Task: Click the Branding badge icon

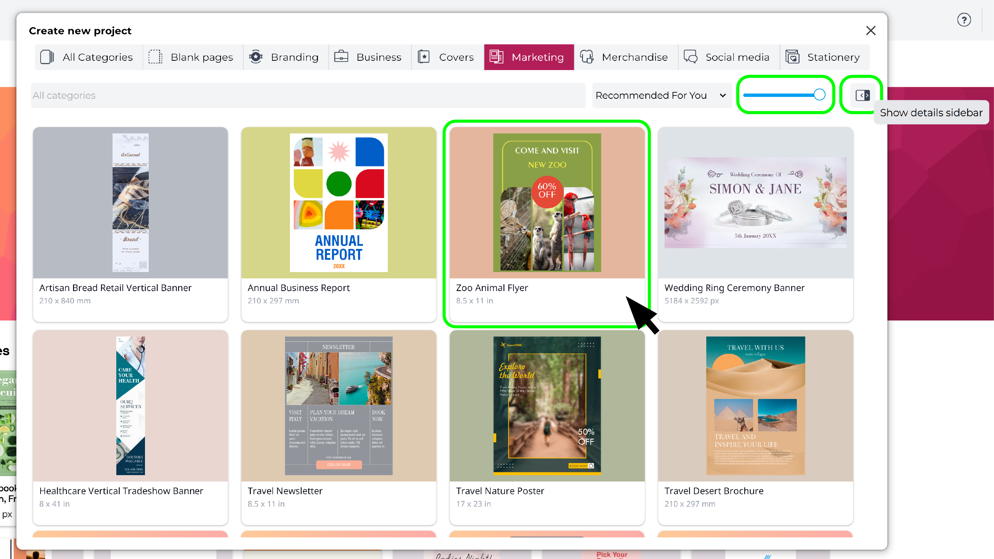Action: [255, 57]
